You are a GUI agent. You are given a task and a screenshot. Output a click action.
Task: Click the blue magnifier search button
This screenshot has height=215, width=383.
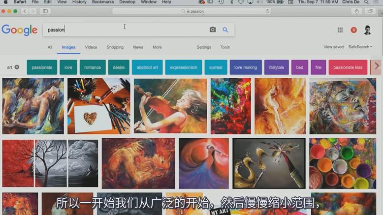(225, 30)
